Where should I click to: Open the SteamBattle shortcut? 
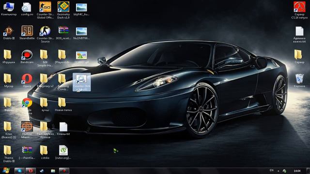pyautogui.click(x=27, y=33)
